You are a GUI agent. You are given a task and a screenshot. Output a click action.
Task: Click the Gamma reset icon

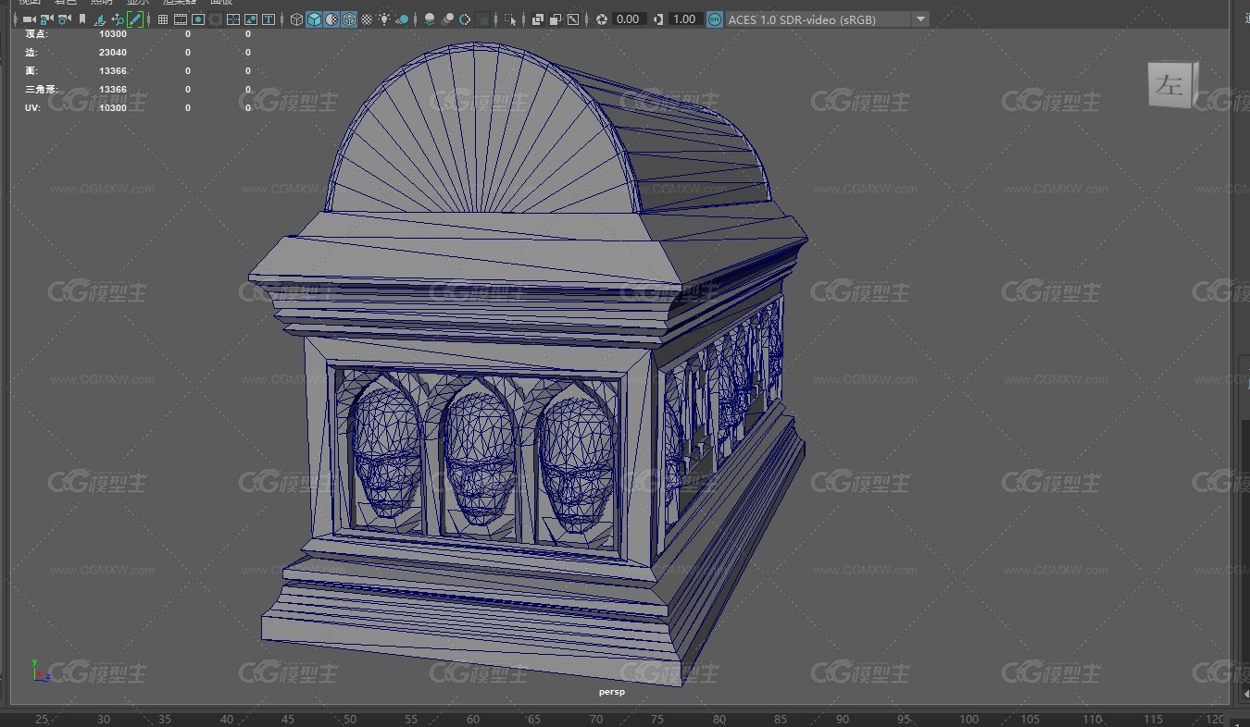[658, 19]
